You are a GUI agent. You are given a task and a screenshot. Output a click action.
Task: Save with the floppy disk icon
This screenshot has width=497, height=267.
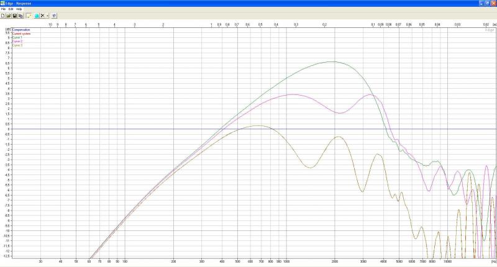coord(15,15)
